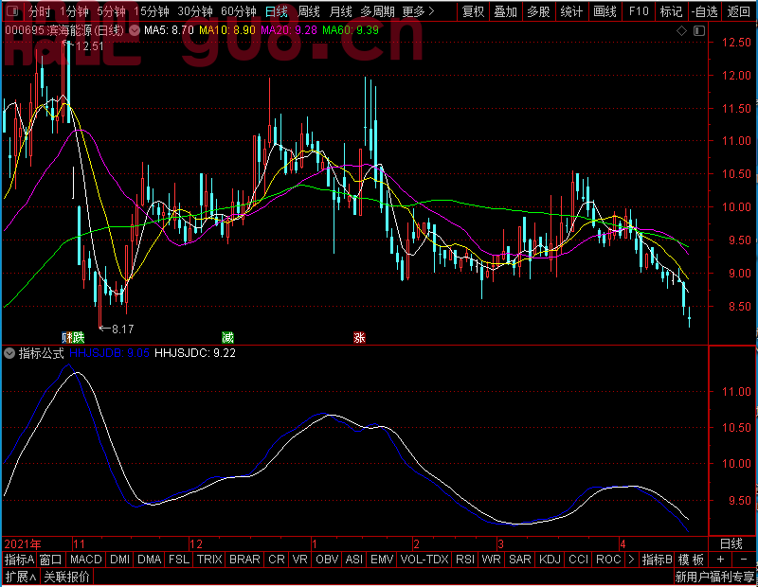Select the 60分钟 period tab
This screenshot has height=587, width=758.
(239, 11)
